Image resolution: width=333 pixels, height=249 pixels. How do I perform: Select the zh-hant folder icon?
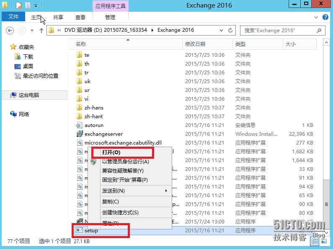[80, 117]
